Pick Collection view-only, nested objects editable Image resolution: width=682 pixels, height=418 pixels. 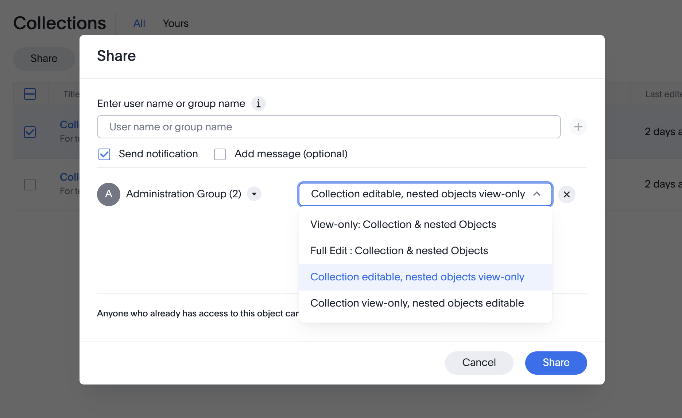417,303
